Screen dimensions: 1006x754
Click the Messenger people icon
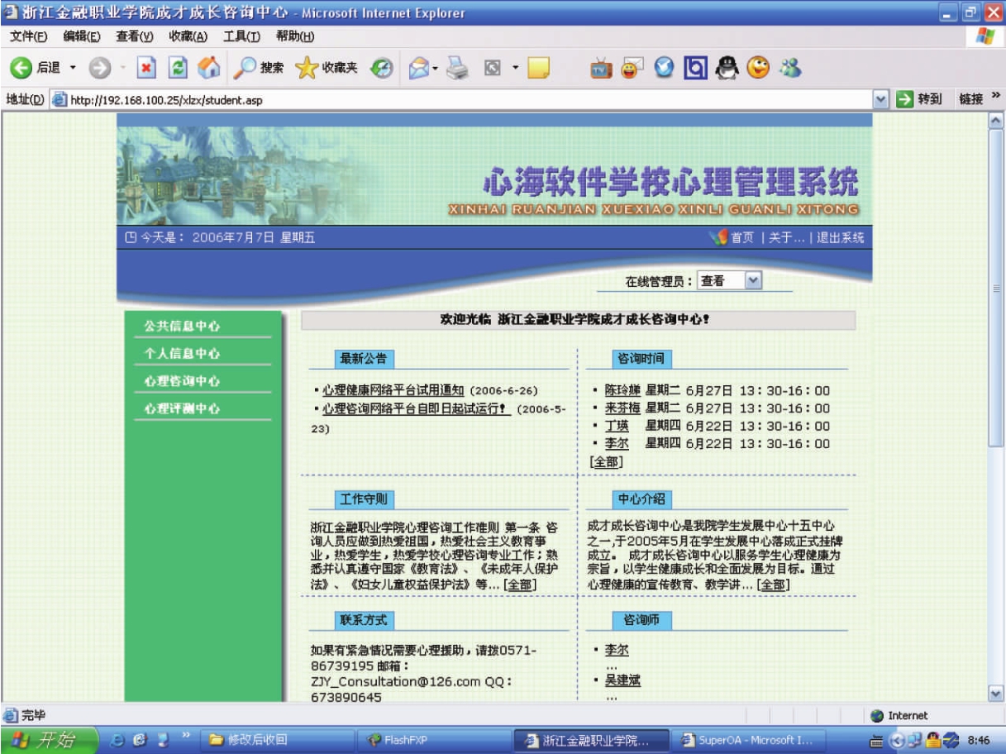click(x=789, y=68)
